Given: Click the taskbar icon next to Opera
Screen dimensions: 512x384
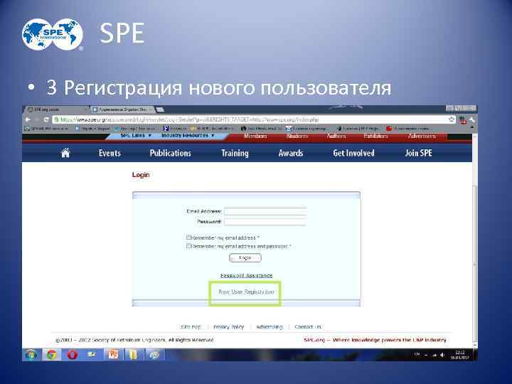Looking at the screenshot, I should 92,355.
